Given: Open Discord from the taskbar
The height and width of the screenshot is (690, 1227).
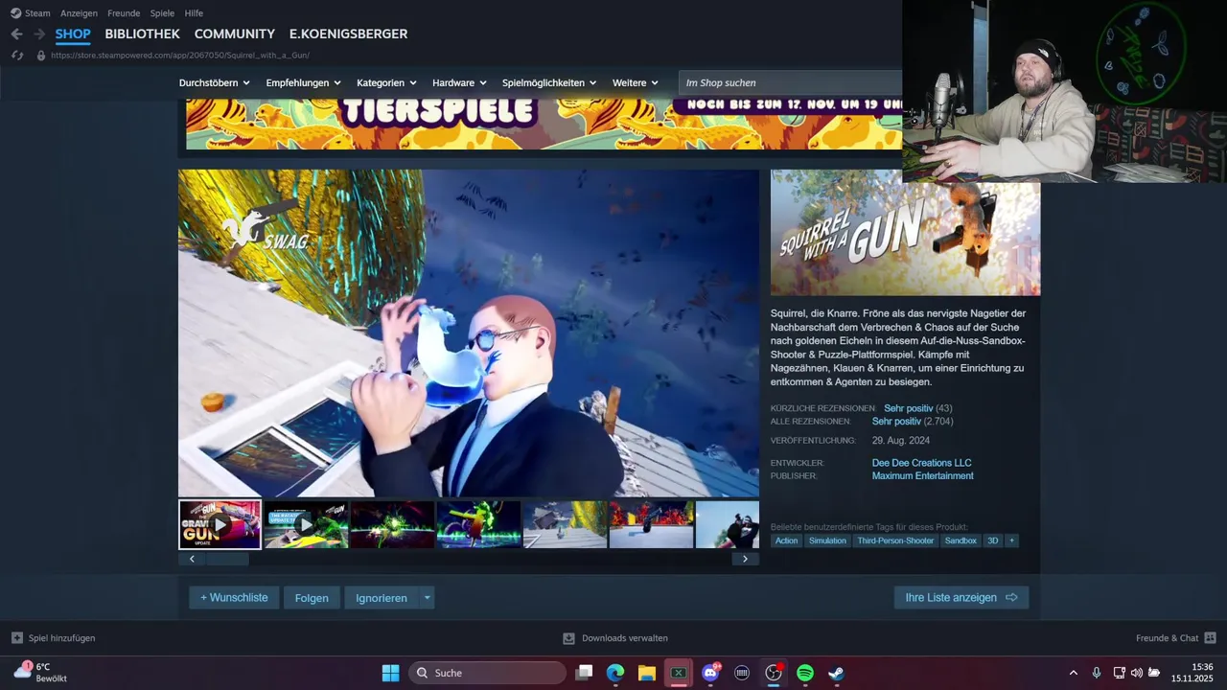Looking at the screenshot, I should [710, 673].
